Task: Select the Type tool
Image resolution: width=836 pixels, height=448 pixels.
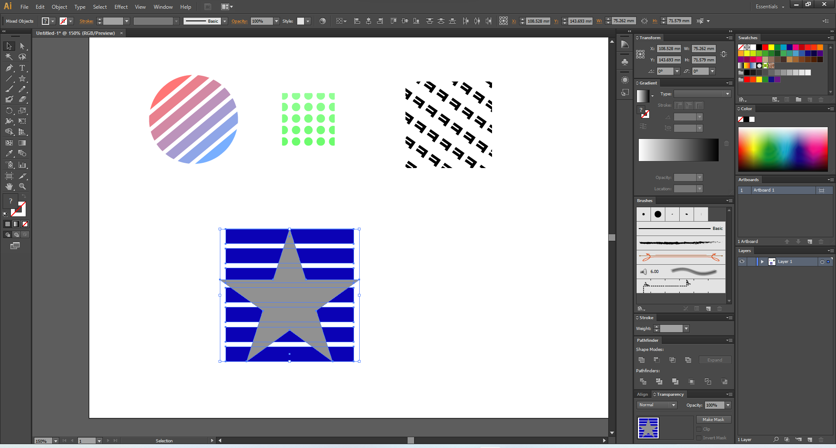Action: click(x=22, y=68)
